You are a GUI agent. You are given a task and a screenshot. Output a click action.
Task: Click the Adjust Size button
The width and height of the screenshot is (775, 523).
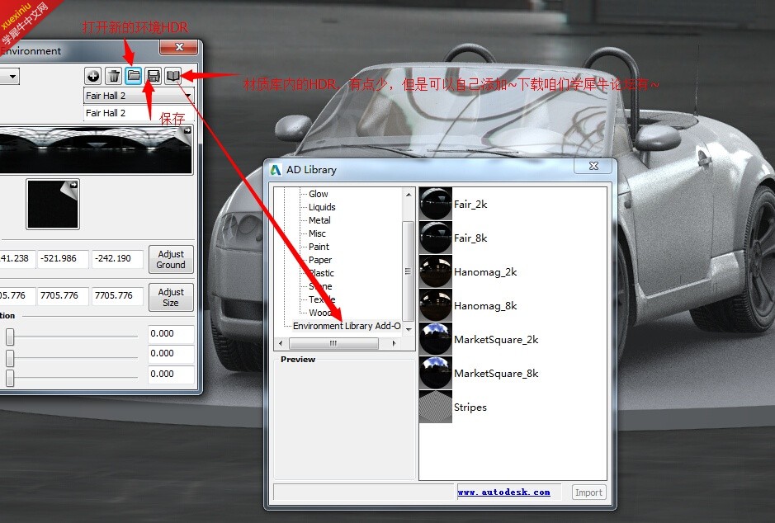click(171, 297)
